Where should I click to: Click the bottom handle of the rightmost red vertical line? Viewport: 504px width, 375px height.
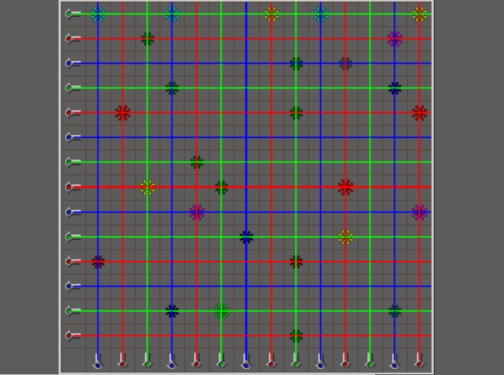419,360
